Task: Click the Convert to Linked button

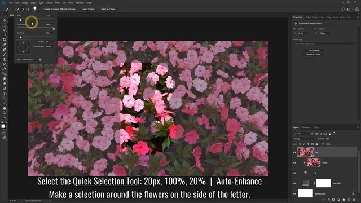Action: pyautogui.click(x=314, y=54)
